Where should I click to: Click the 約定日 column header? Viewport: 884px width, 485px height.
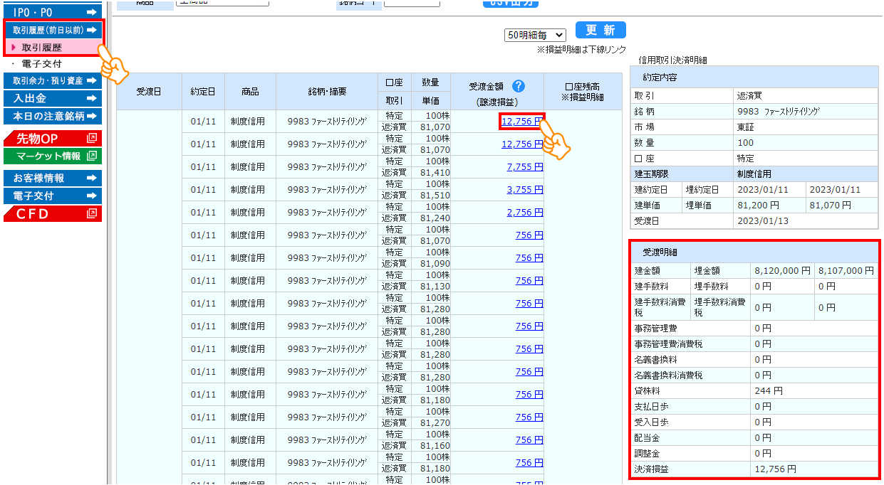[203, 92]
